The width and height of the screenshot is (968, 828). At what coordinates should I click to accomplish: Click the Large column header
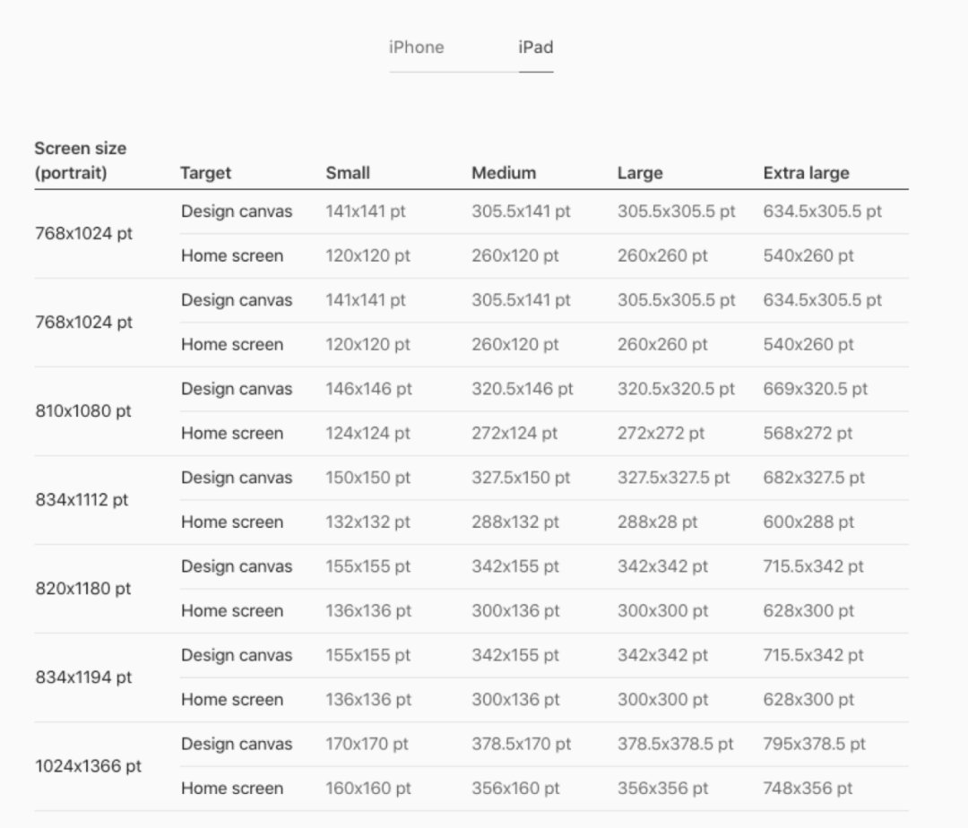(640, 173)
